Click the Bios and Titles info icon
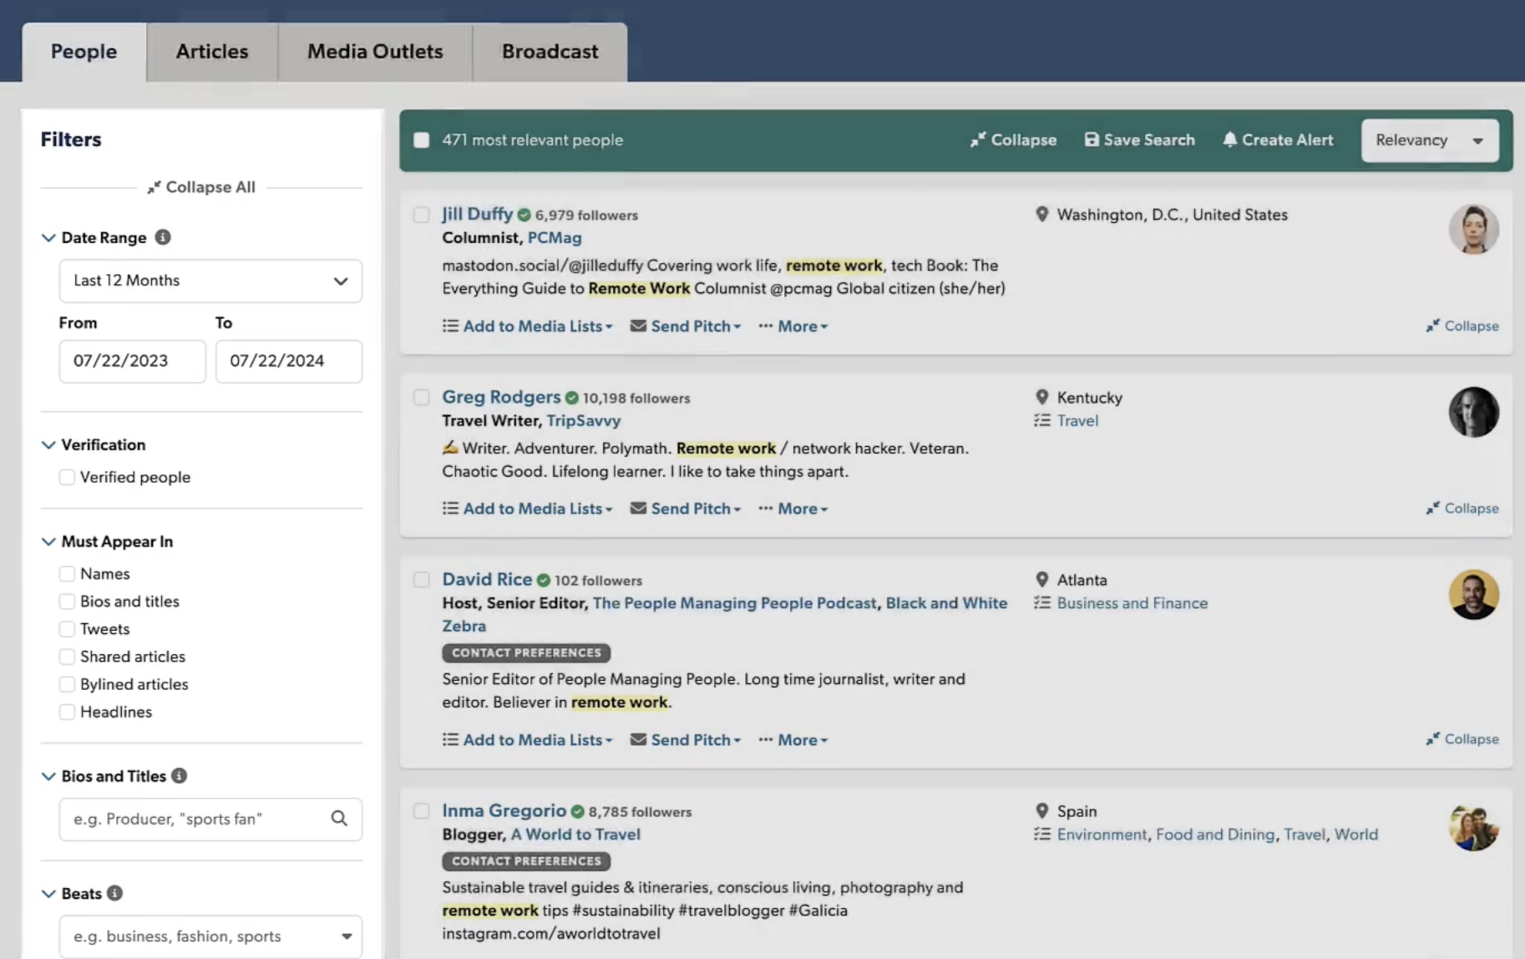1525x959 pixels. click(180, 776)
